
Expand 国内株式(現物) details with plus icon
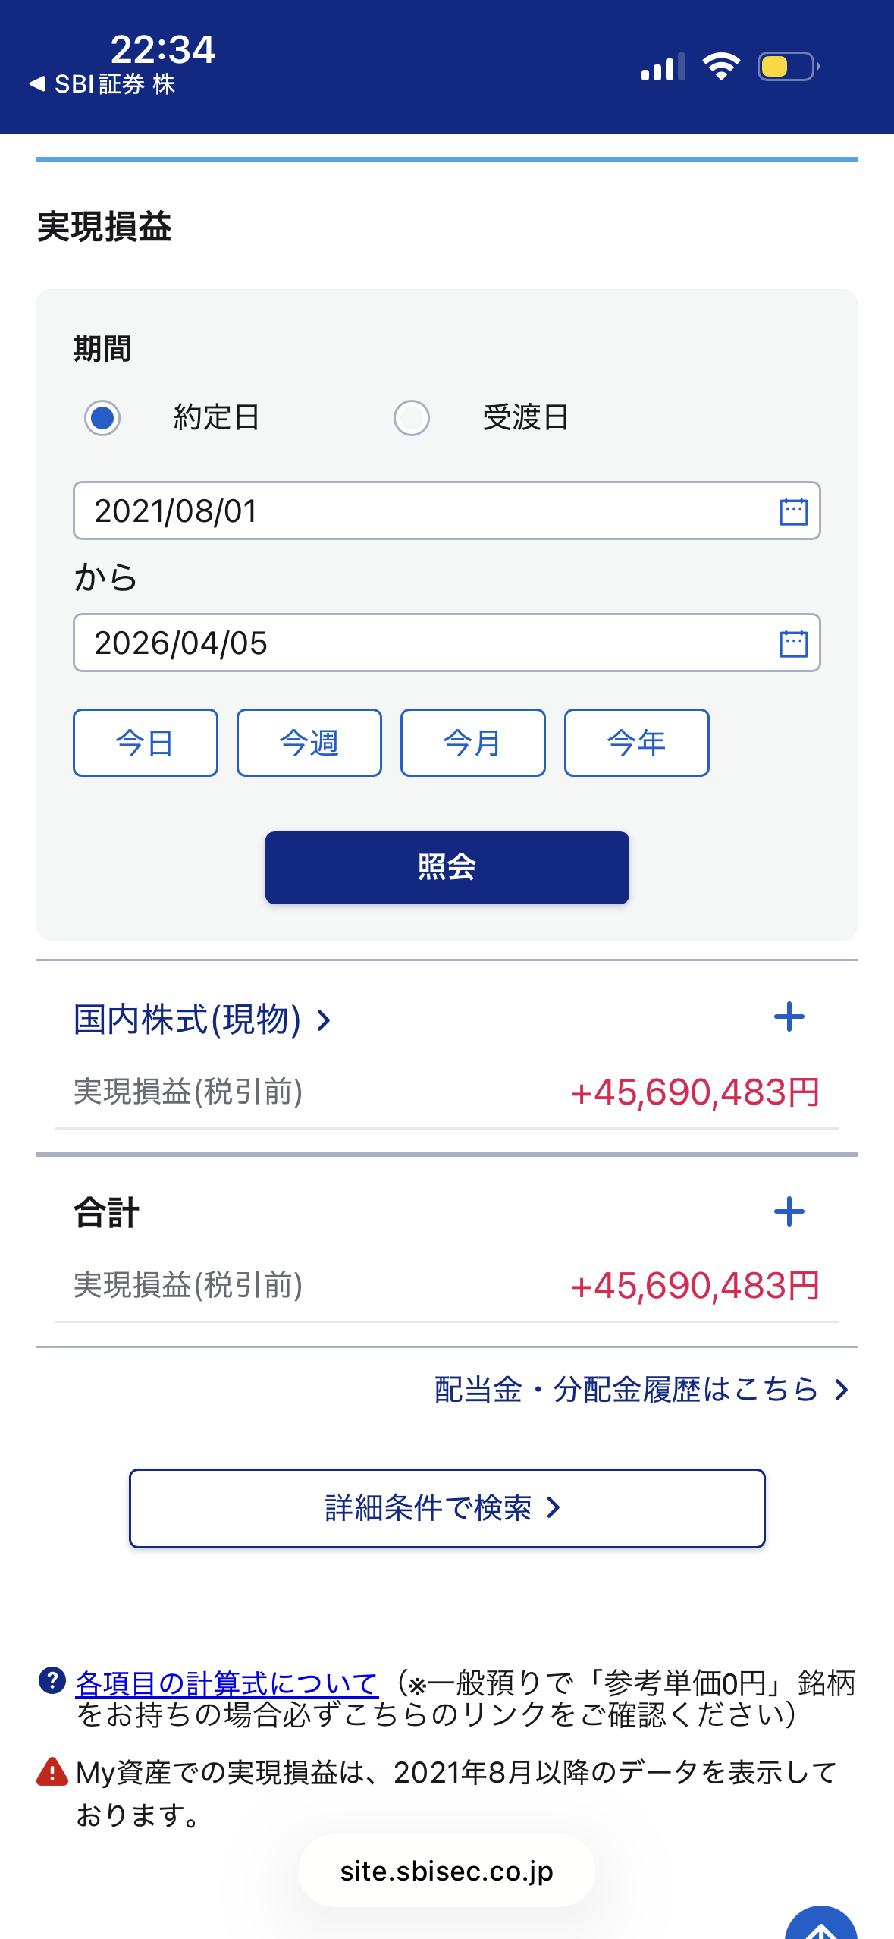coord(789,1017)
